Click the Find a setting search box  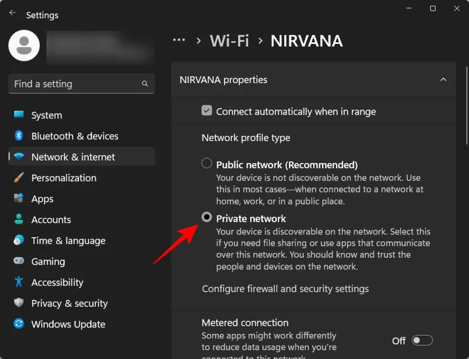(x=81, y=84)
